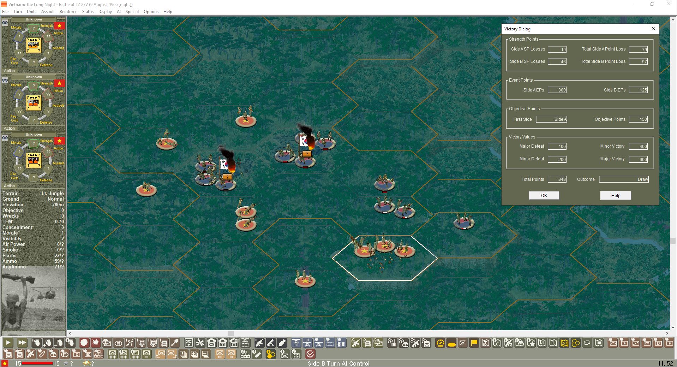Click the map horizontal scrollbar thumb
The height and width of the screenshot is (367, 677).
tap(231, 333)
